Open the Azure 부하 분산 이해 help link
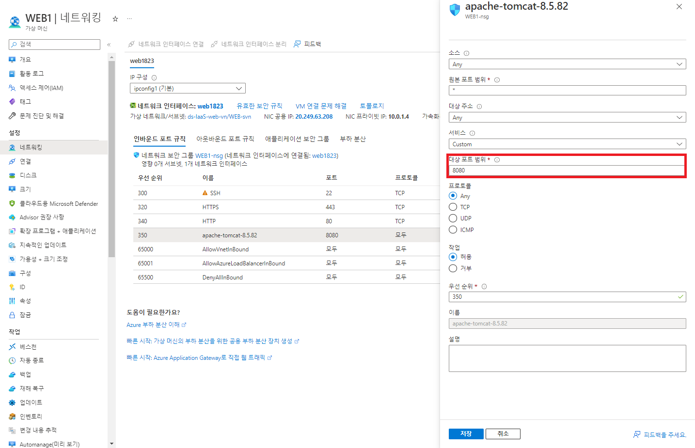The image size is (695, 448). pos(156,325)
